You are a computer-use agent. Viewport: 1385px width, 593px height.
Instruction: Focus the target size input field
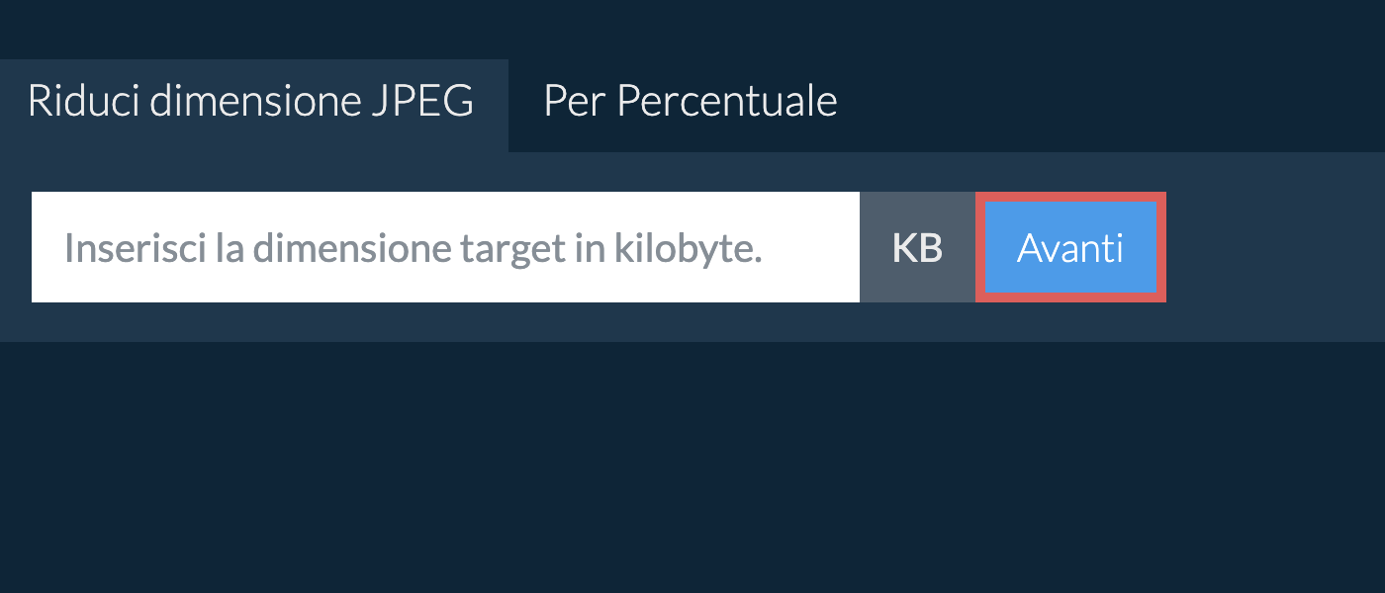coord(445,247)
